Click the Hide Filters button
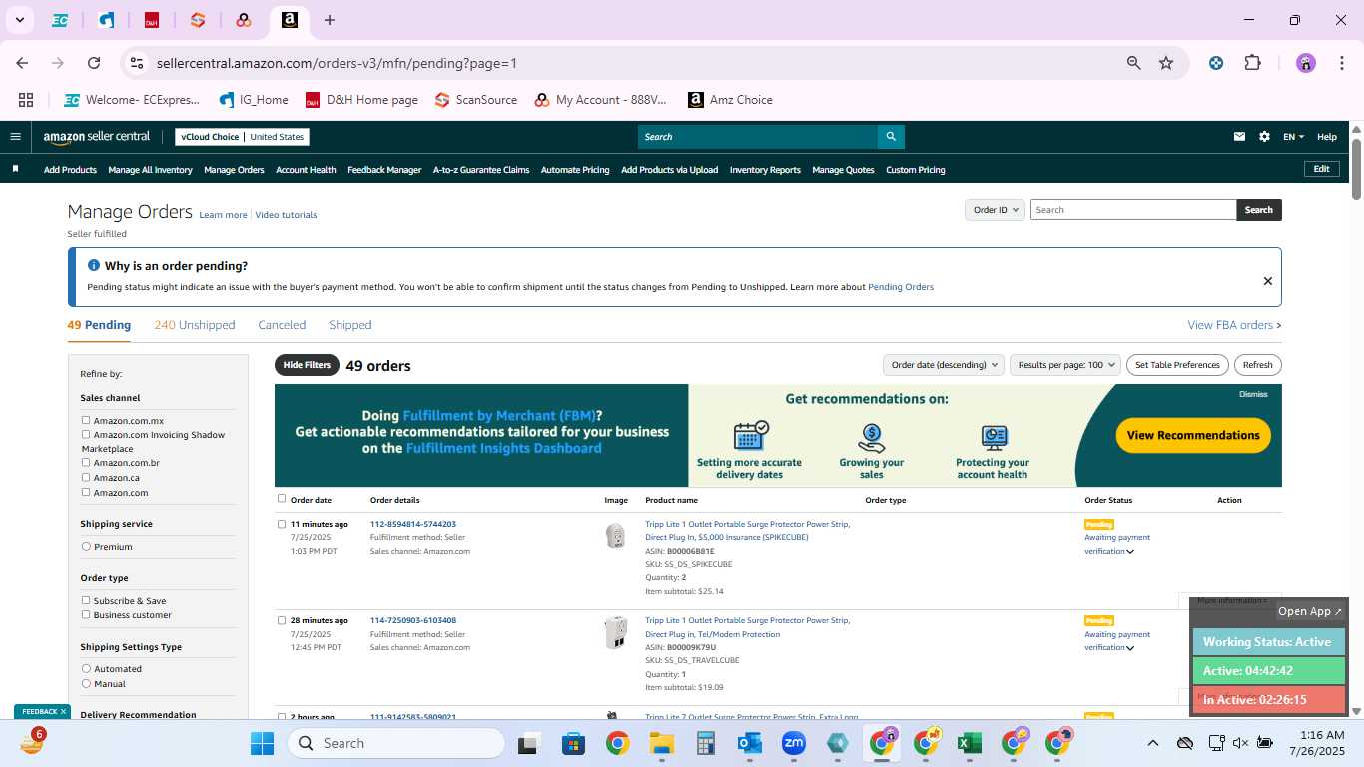Screen dimensions: 1364x767 pyautogui.click(x=307, y=365)
